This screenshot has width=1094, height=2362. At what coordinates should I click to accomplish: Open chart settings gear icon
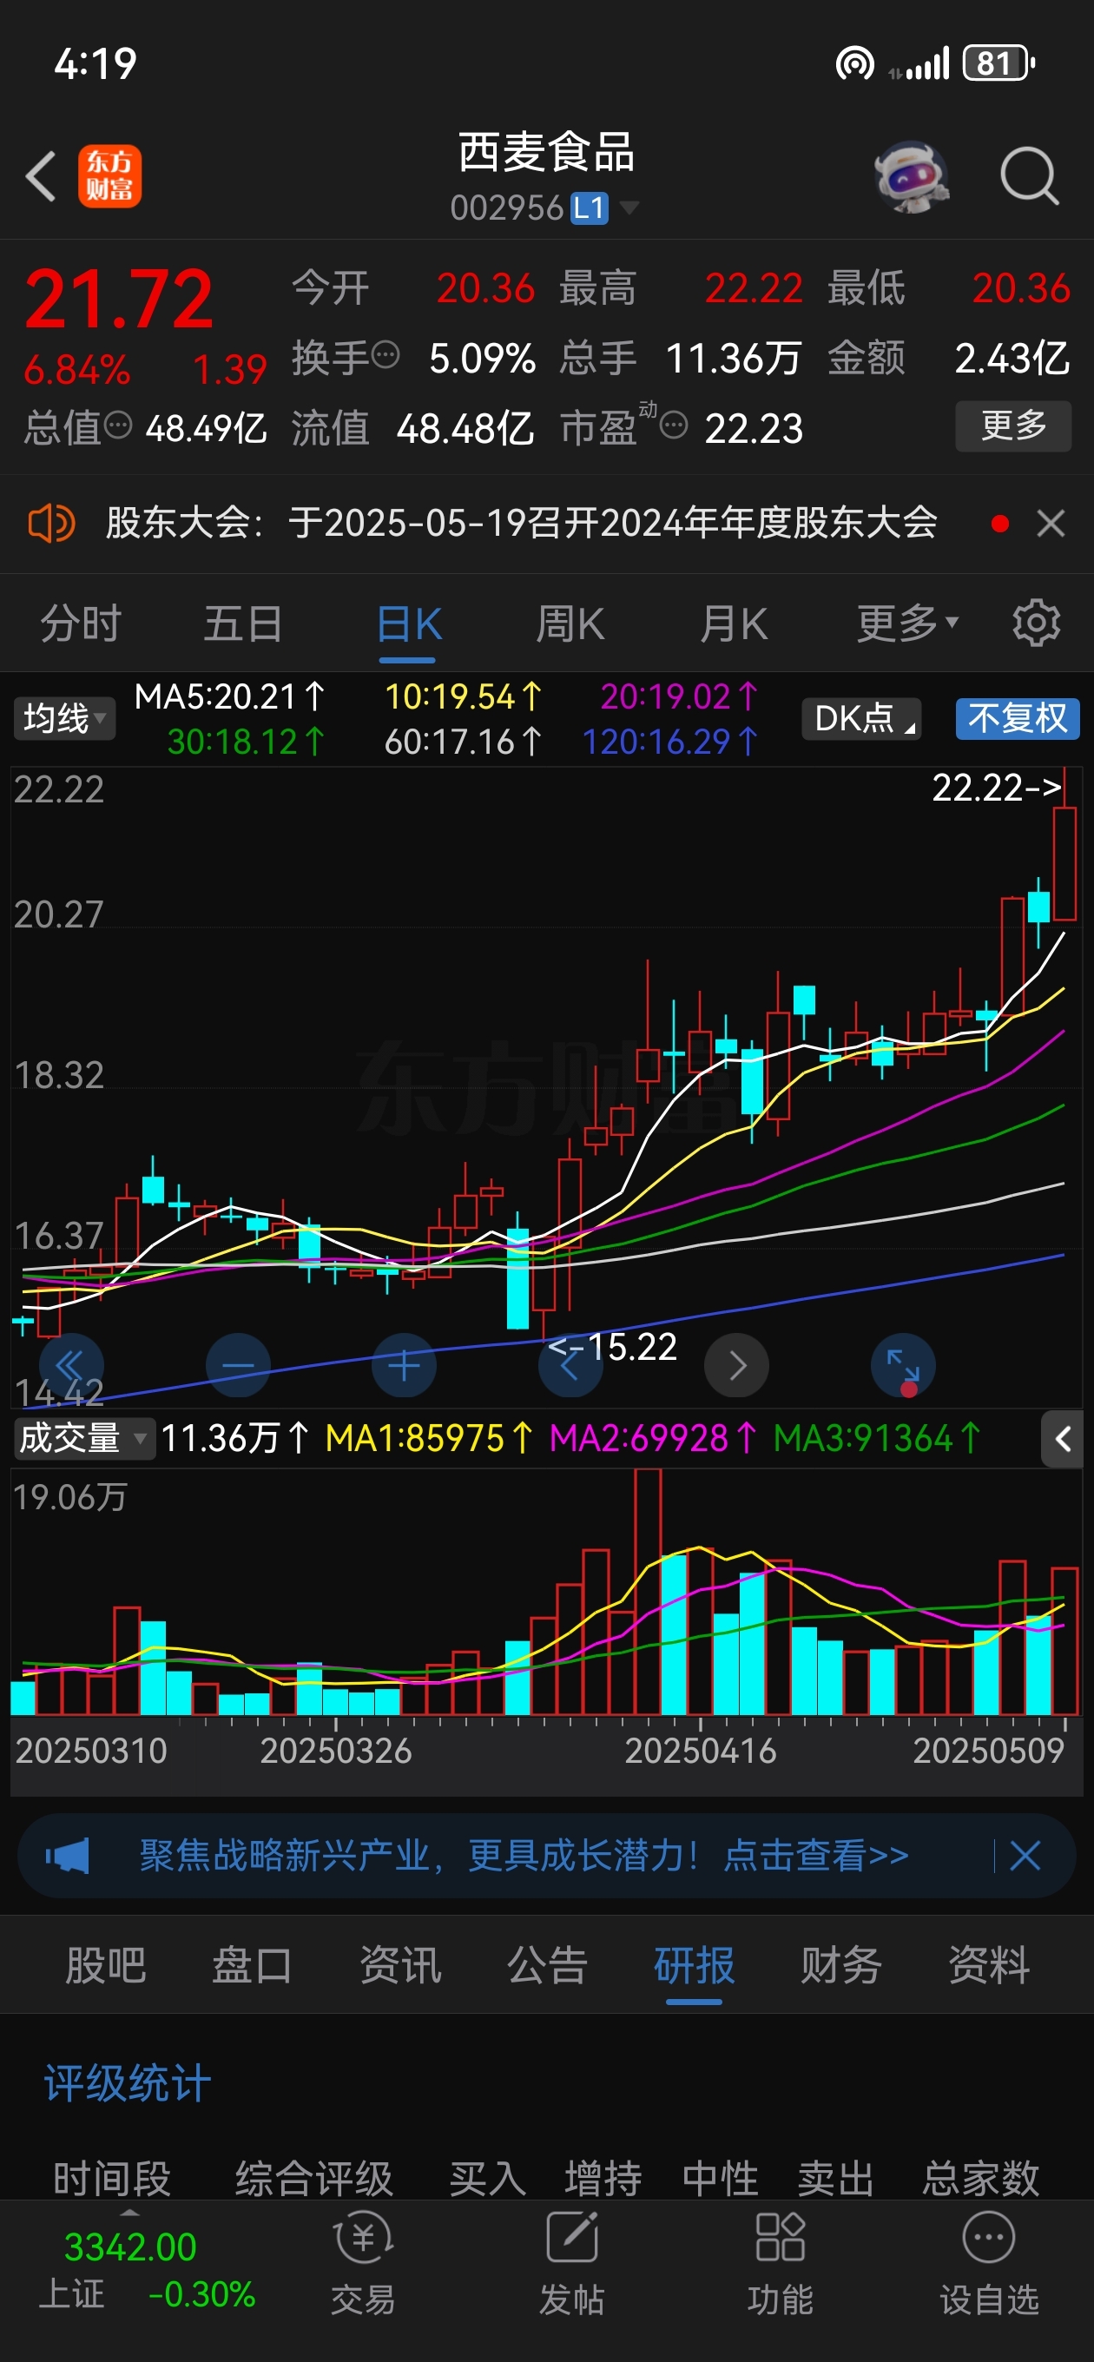point(1036,623)
